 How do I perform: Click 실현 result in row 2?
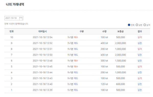[x=140, y=84]
